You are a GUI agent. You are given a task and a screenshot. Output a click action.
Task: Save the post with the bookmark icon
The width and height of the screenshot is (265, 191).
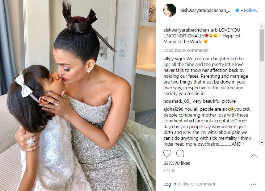tap(254, 153)
